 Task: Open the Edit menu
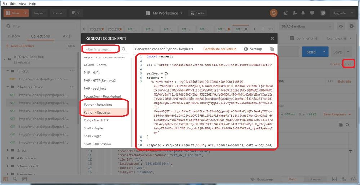13,4
